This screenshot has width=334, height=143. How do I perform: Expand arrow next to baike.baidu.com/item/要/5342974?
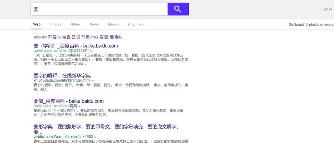point(91,51)
